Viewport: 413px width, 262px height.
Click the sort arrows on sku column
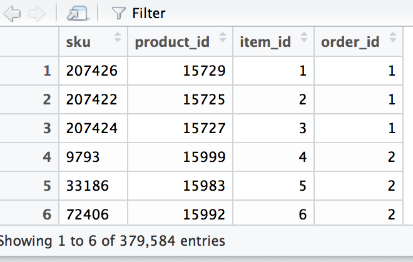(118, 40)
